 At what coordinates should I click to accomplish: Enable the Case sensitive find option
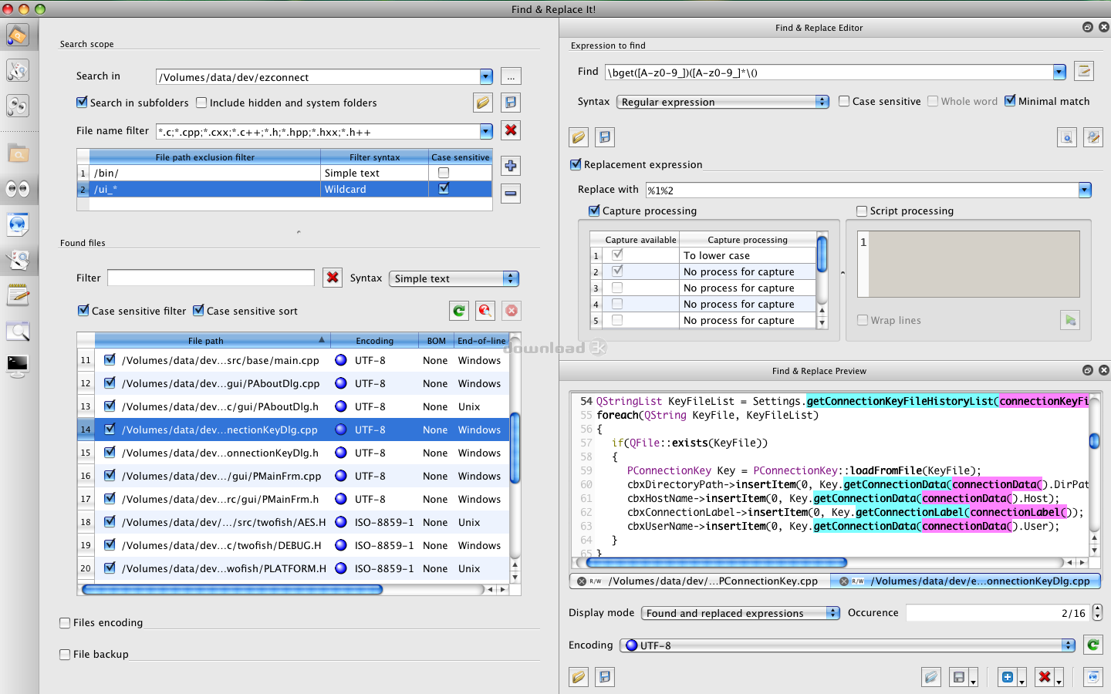pyautogui.click(x=844, y=101)
